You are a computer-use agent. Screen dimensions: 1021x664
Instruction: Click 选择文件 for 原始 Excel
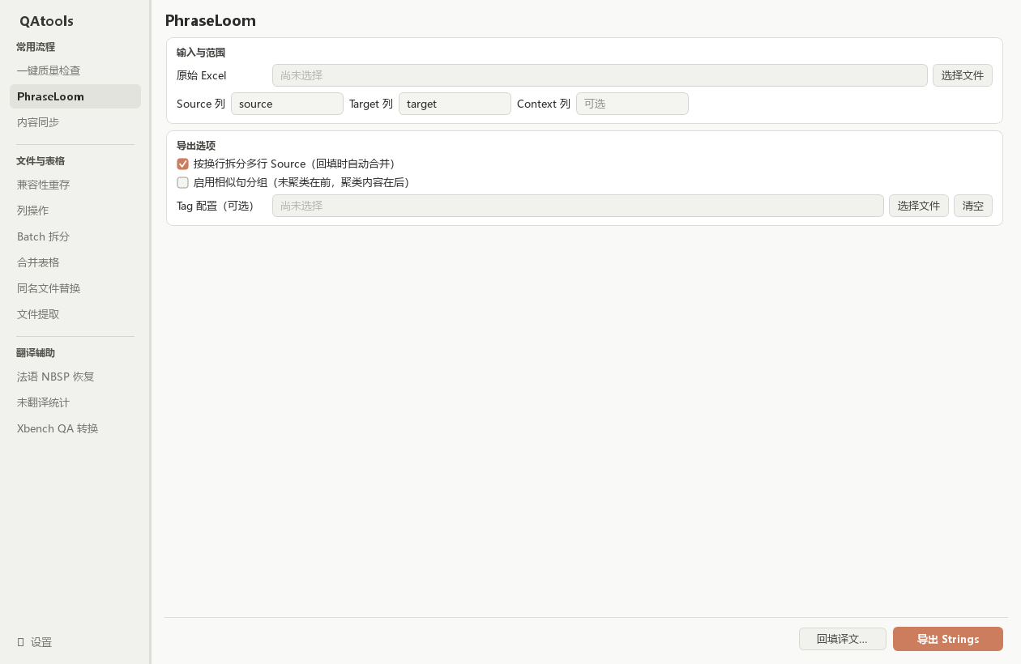(x=963, y=75)
